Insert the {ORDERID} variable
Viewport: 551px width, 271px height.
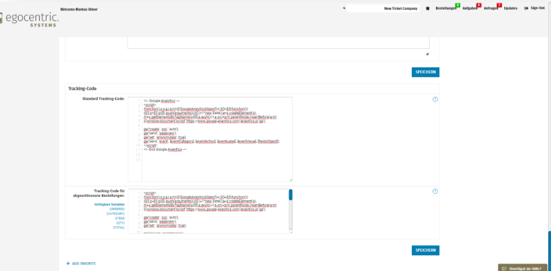[x=117, y=209]
